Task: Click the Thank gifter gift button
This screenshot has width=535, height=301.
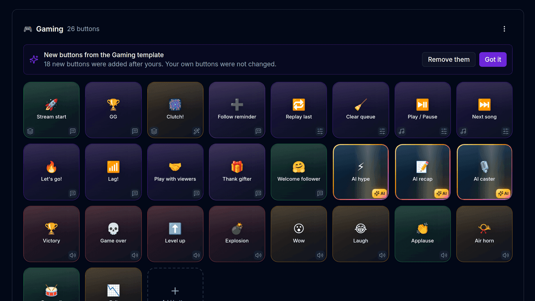Action: pyautogui.click(x=237, y=172)
